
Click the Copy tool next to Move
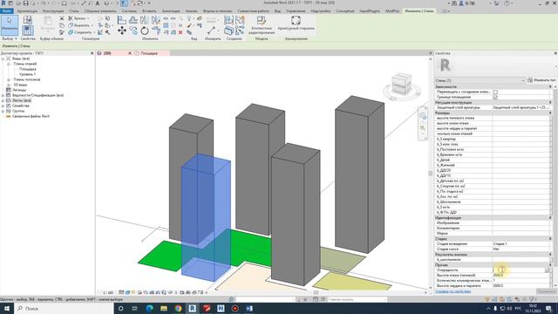tap(133, 31)
